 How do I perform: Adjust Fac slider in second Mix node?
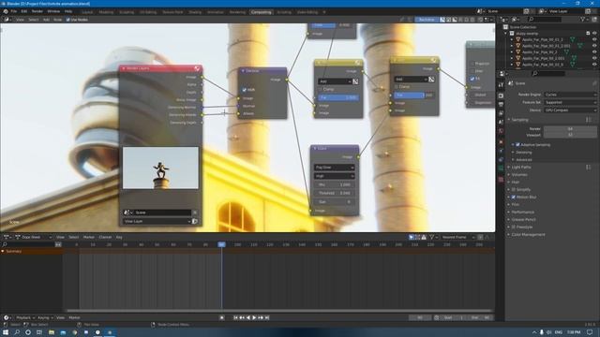point(414,95)
